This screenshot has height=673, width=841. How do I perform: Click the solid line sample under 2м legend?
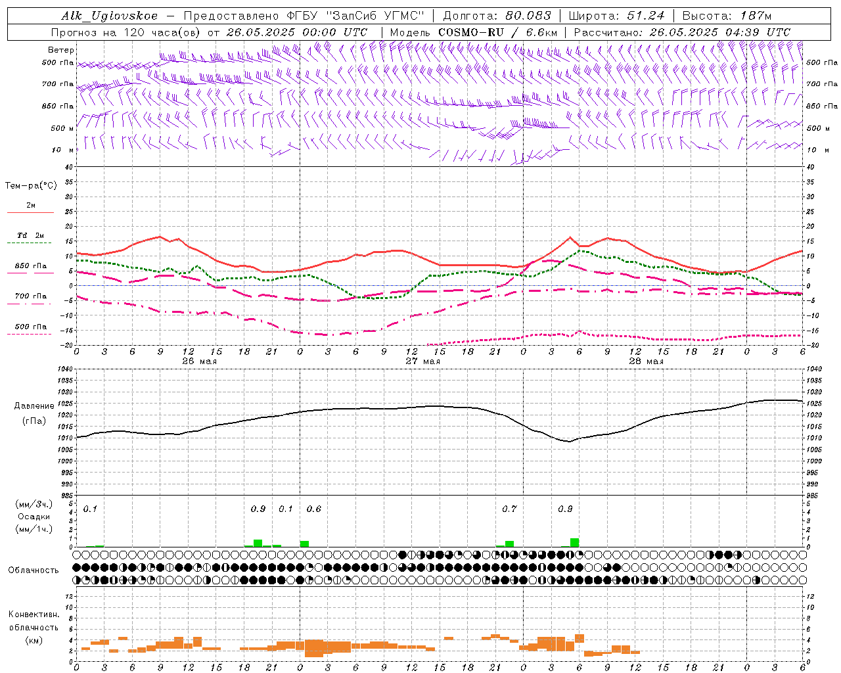pyautogui.click(x=30, y=213)
